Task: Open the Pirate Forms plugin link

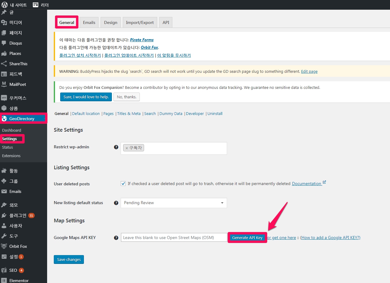Action: point(142,40)
